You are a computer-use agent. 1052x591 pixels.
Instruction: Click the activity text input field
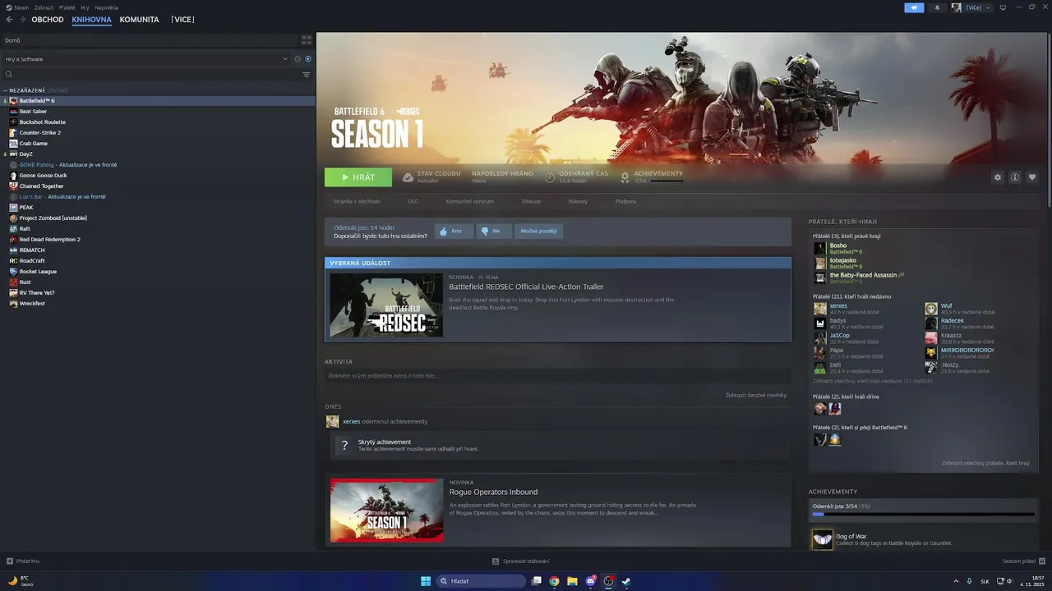point(557,376)
